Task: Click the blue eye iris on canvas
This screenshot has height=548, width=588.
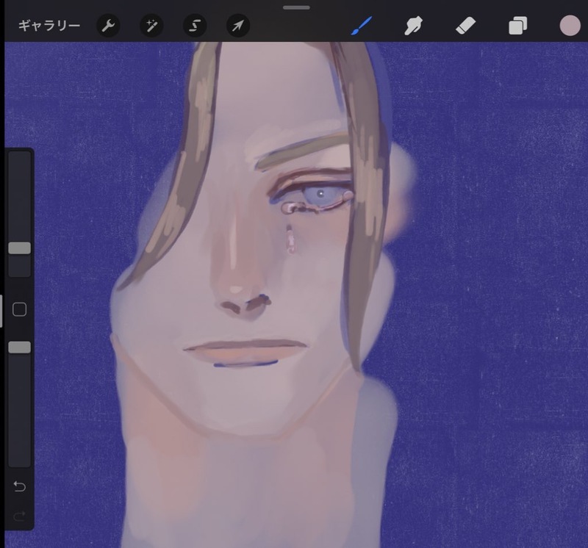Action: 320,195
